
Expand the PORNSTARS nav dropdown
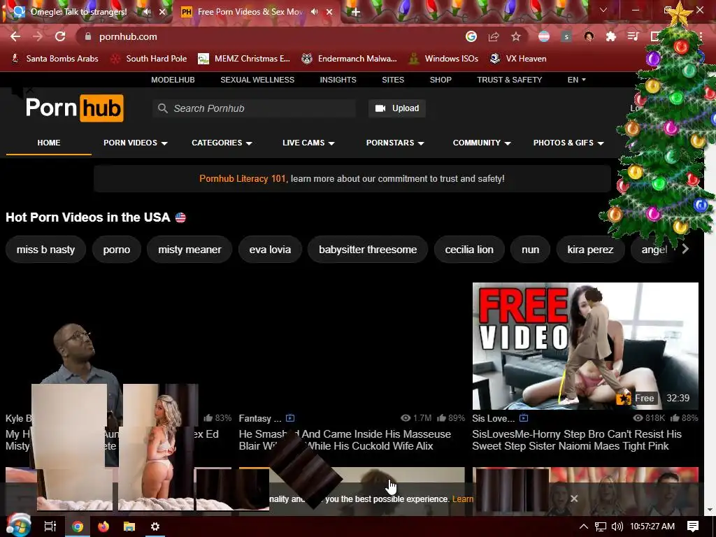point(395,143)
